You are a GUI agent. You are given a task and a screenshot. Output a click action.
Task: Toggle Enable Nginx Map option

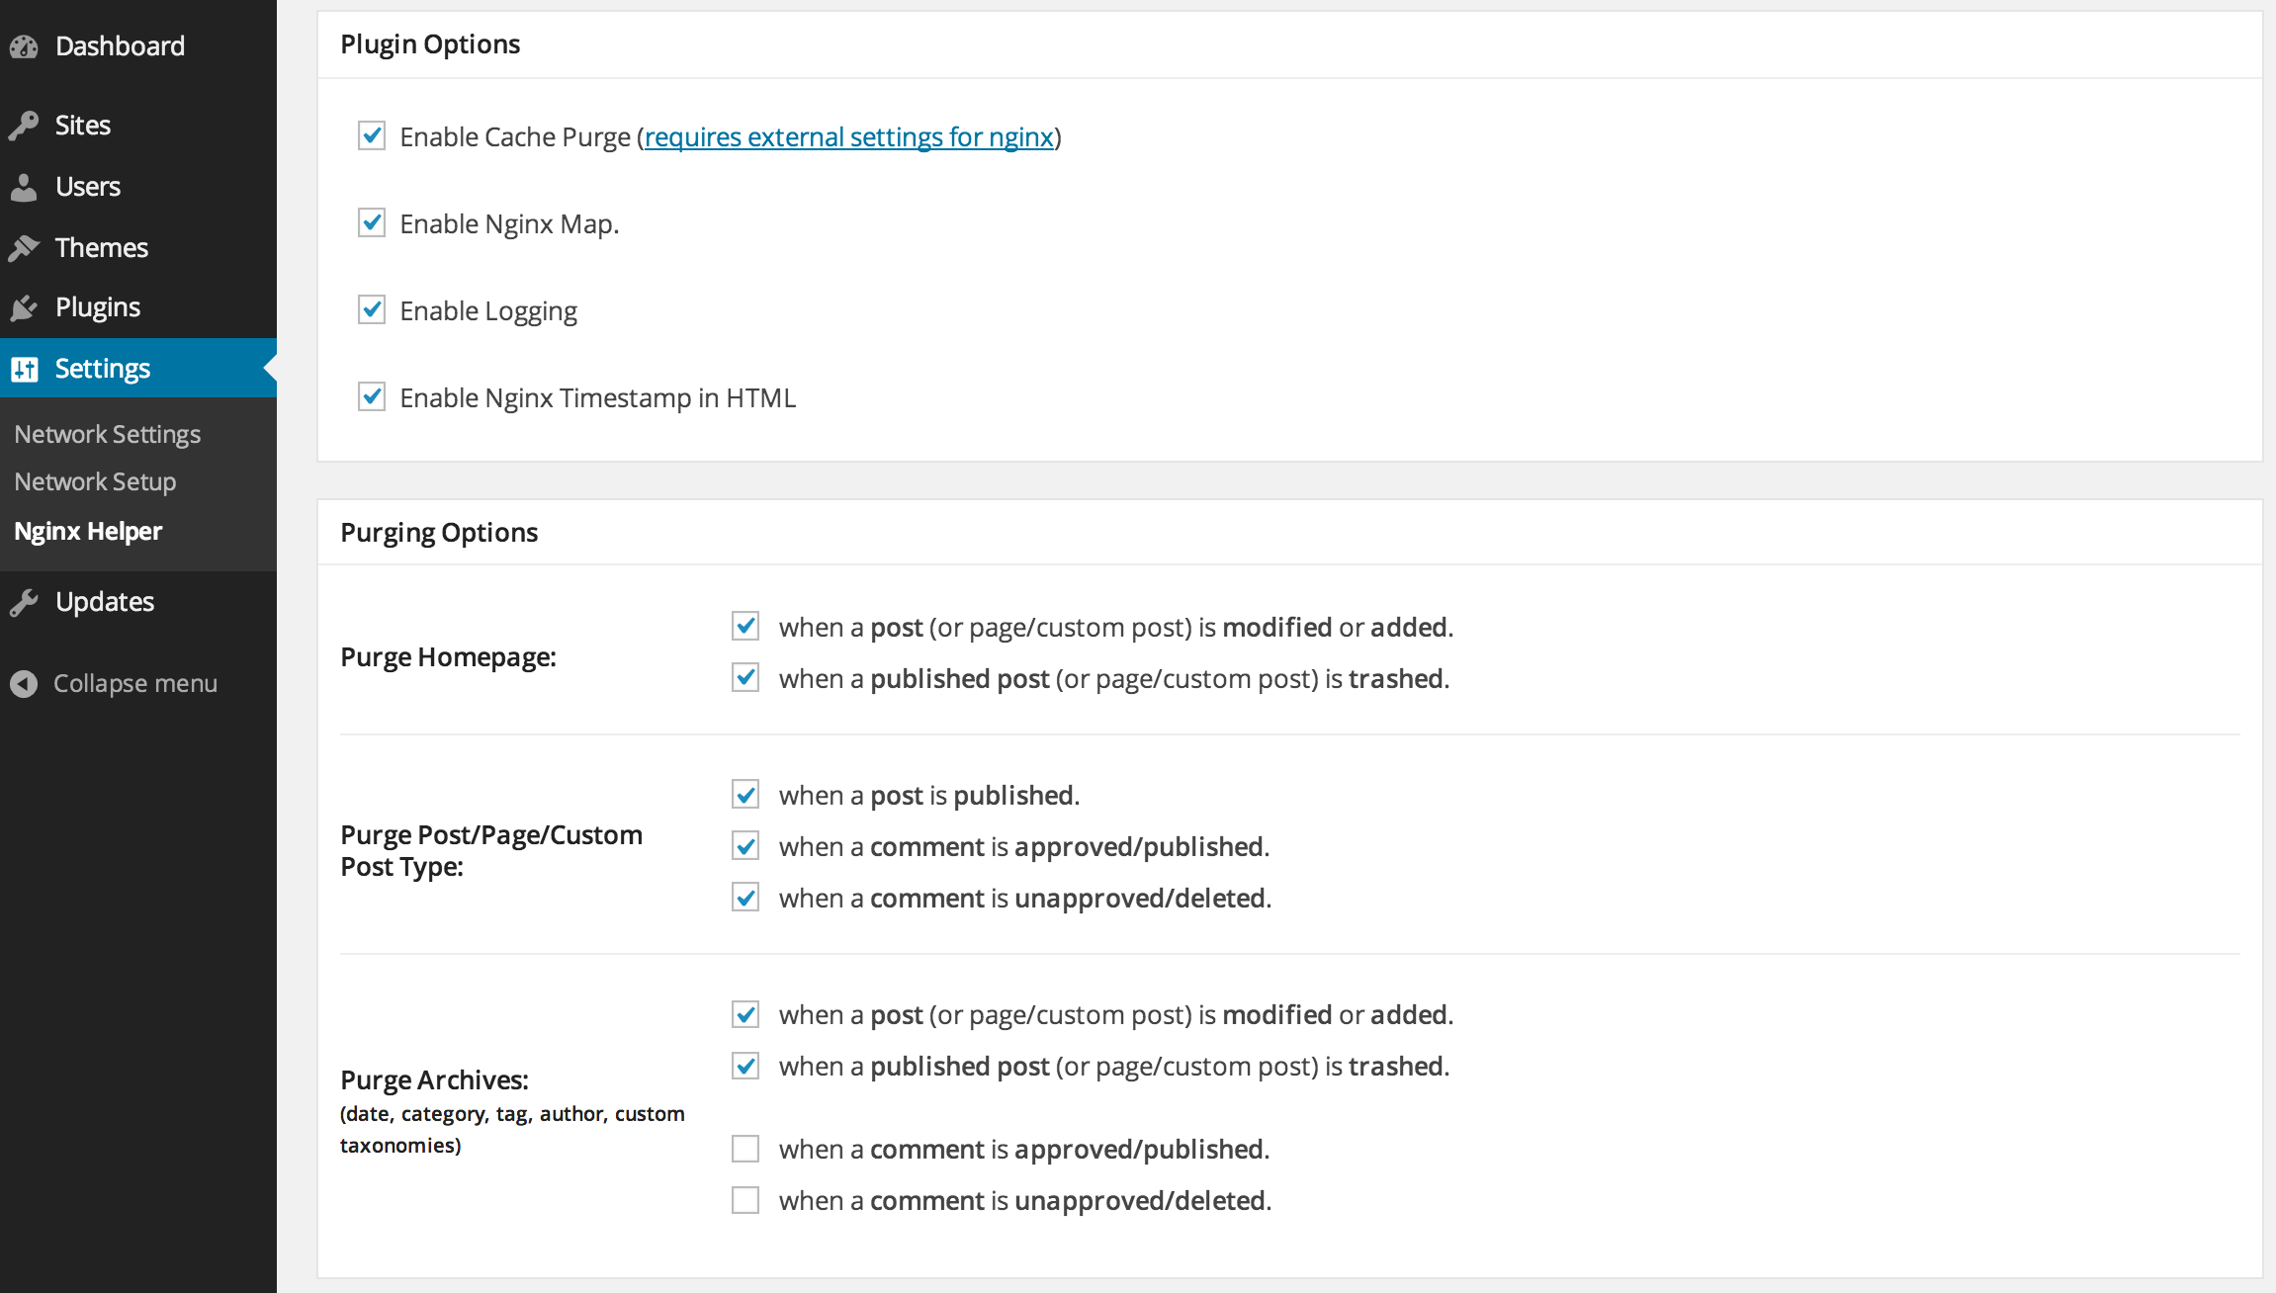tap(371, 222)
